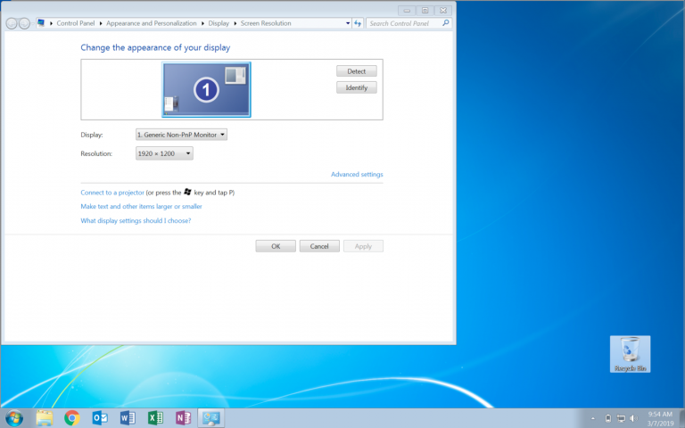Click the network tray icon
The width and height of the screenshot is (685, 428).
point(621,418)
